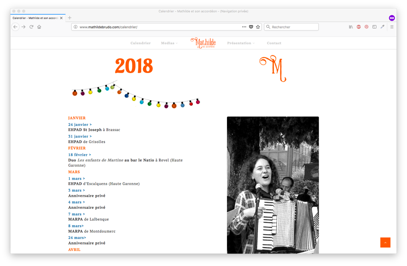Close the Calendrier tab
This screenshot has width=407, height=266.
(61, 18)
